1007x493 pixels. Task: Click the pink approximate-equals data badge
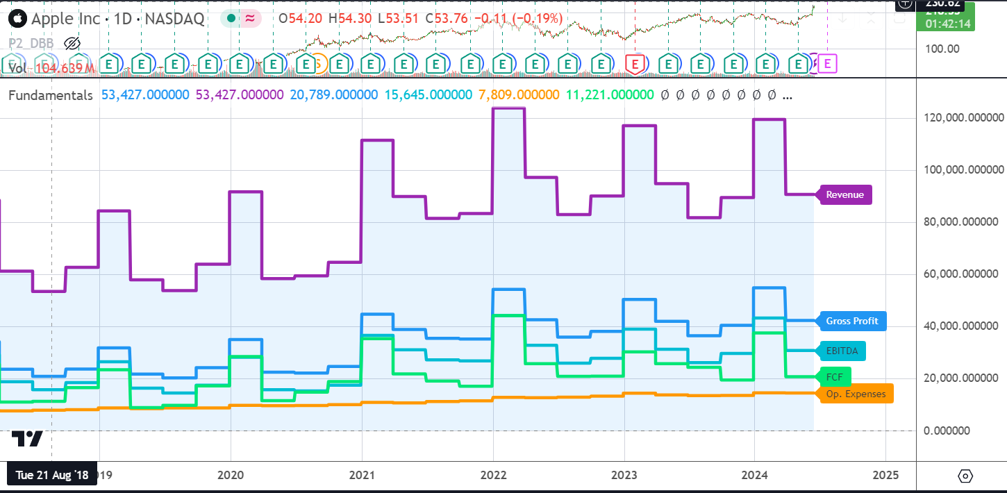(249, 19)
